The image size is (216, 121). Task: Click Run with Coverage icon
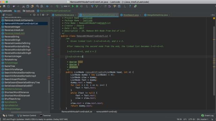tap(82, 6)
